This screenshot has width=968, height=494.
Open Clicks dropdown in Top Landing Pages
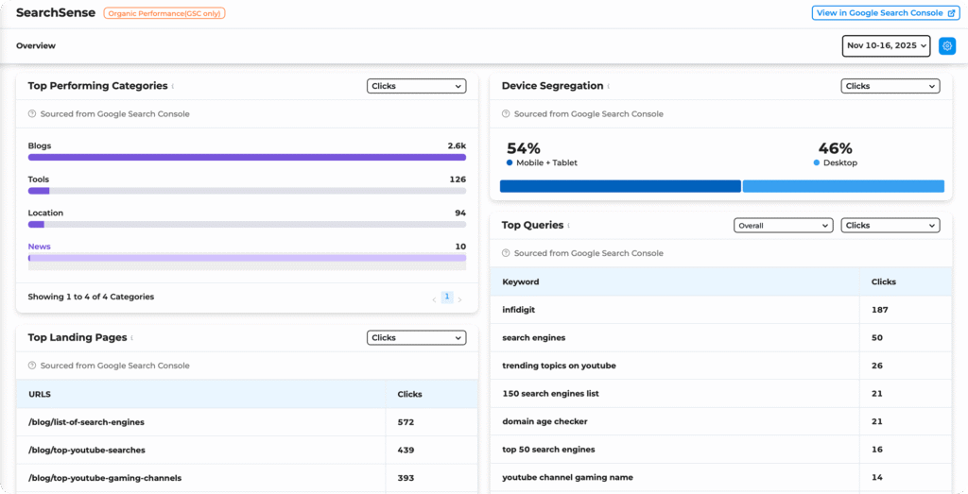pos(416,337)
